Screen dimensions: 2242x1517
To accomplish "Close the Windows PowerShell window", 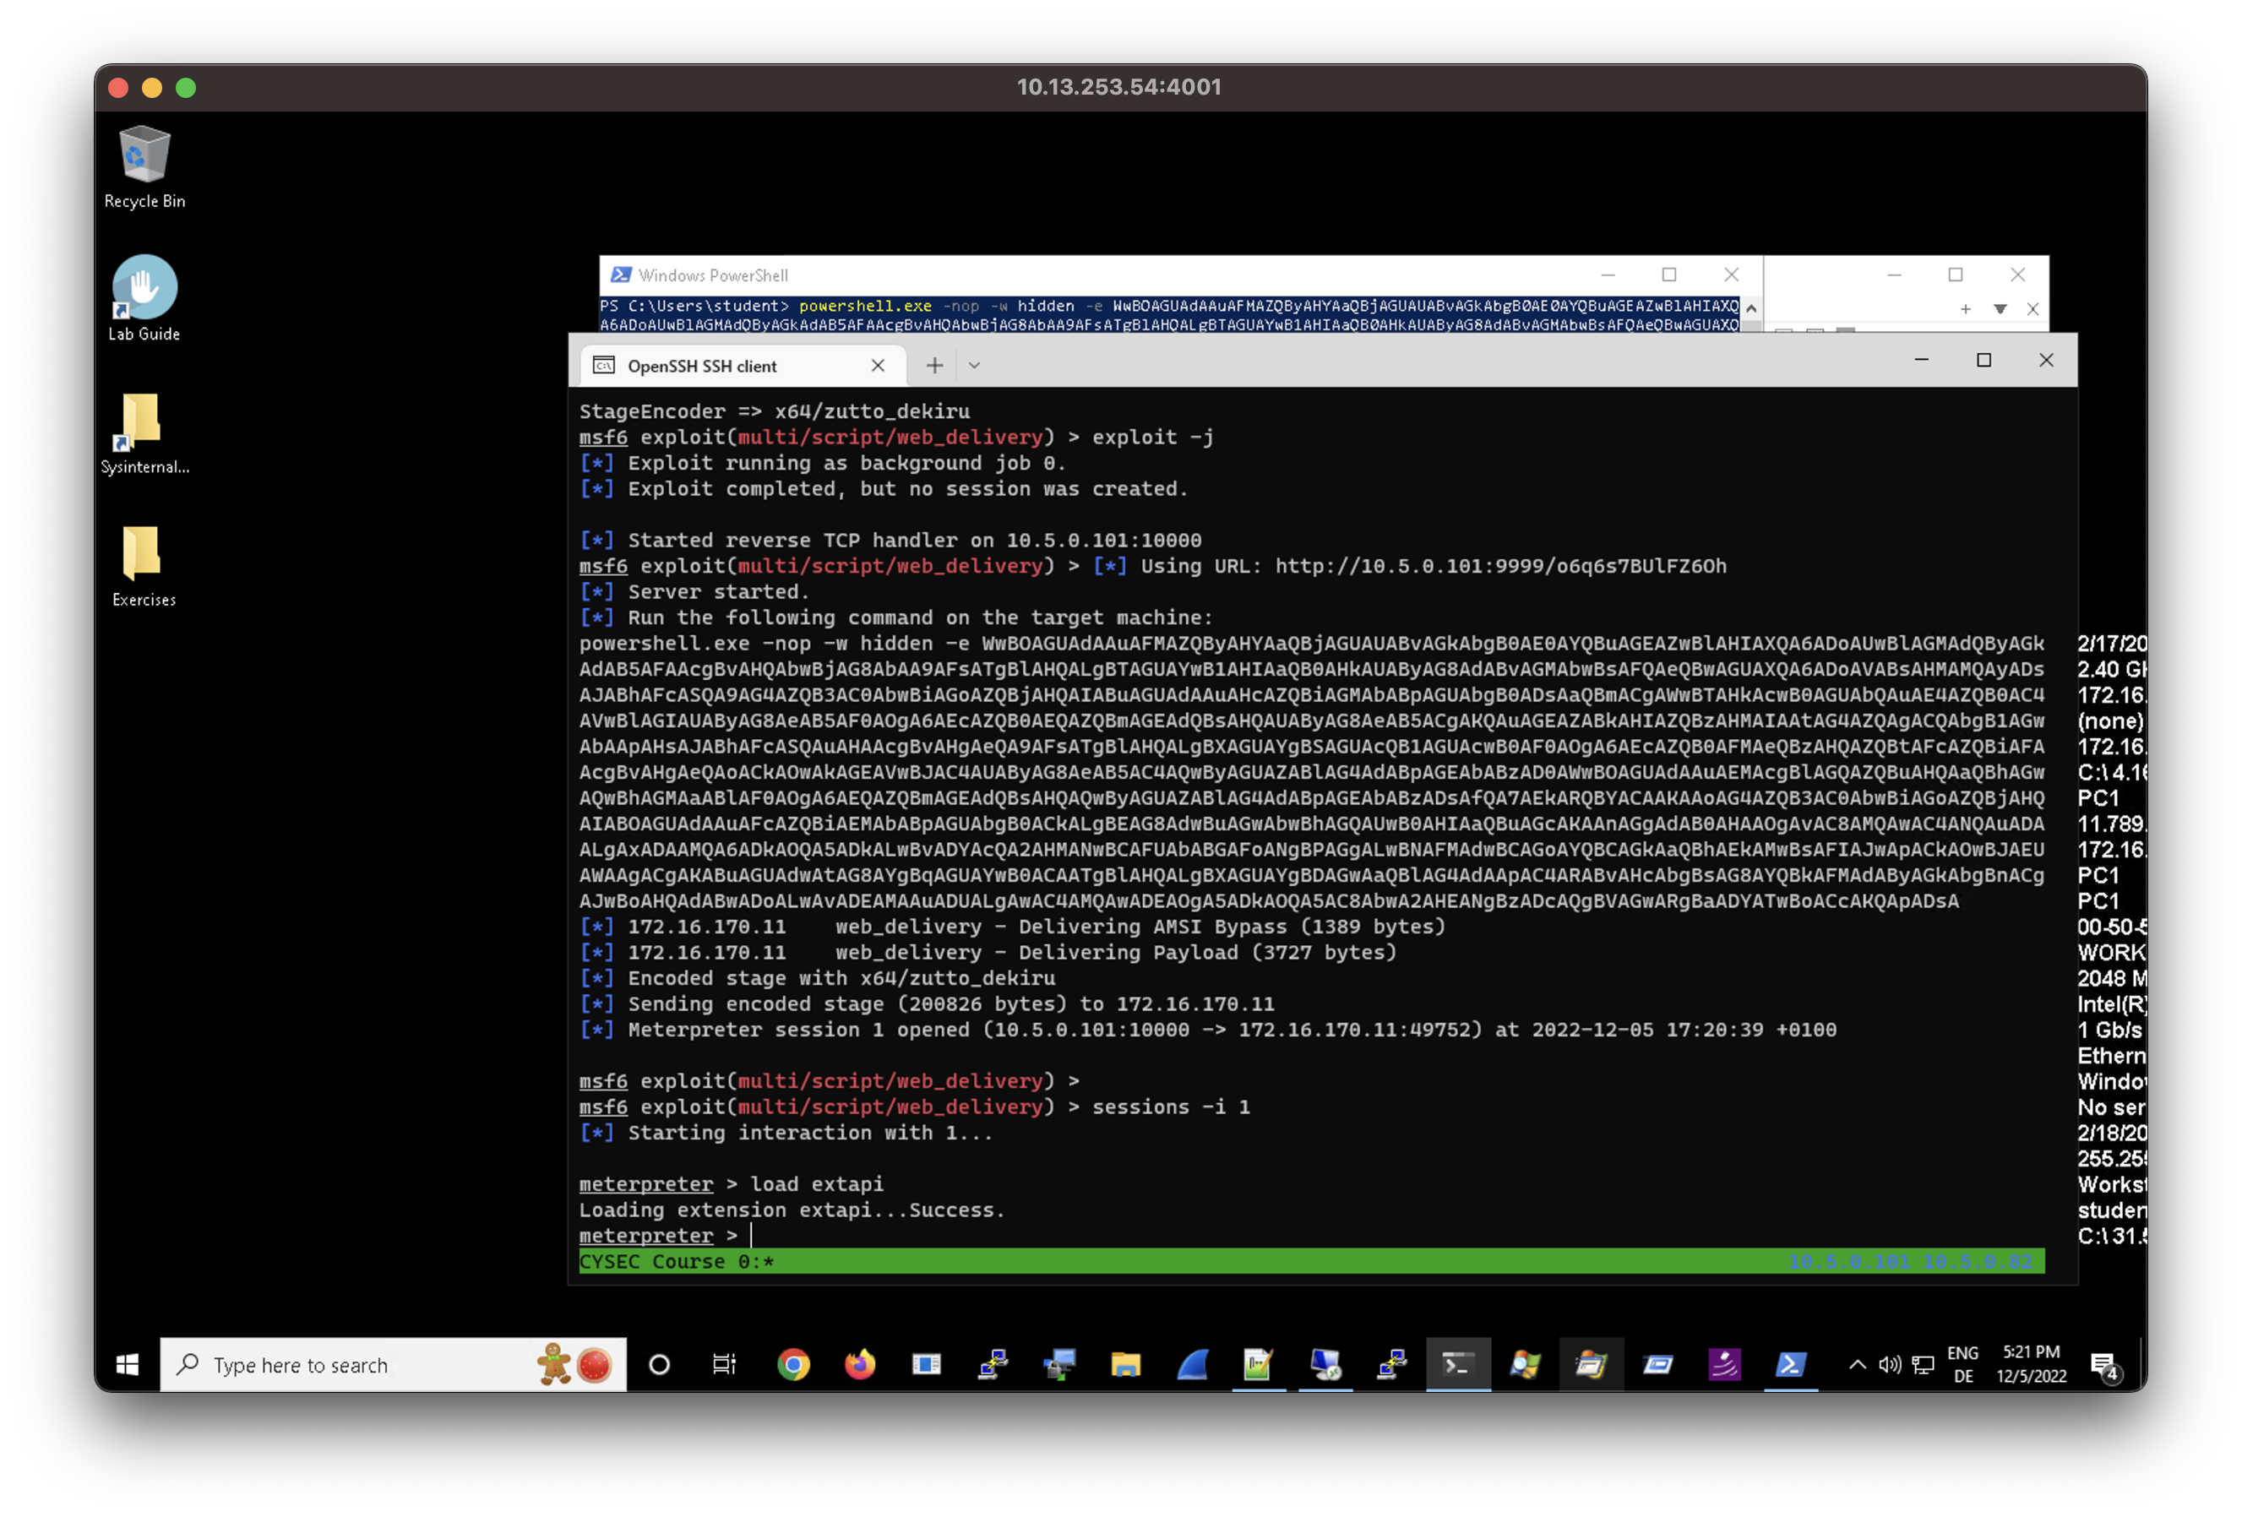I will pos(1732,275).
